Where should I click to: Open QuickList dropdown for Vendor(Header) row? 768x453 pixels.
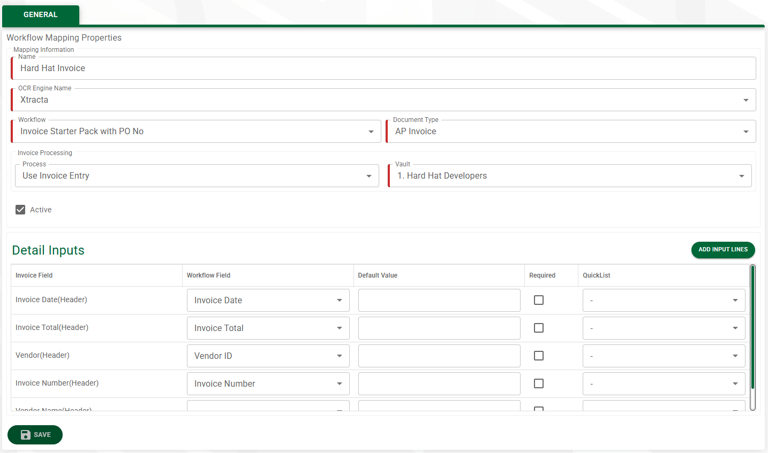click(664, 356)
